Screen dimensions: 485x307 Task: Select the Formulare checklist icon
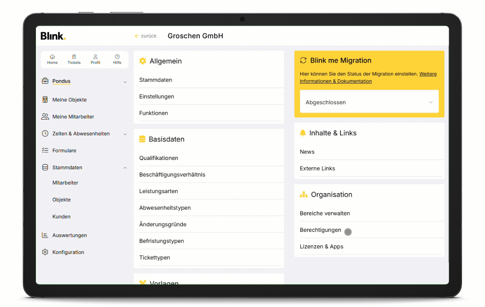45,150
